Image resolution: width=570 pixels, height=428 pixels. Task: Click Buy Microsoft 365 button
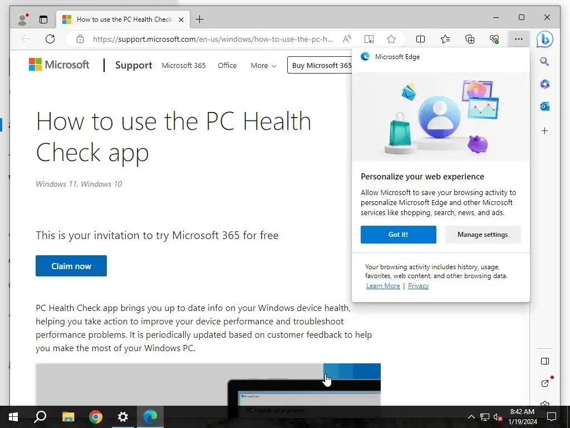pyautogui.click(x=320, y=65)
